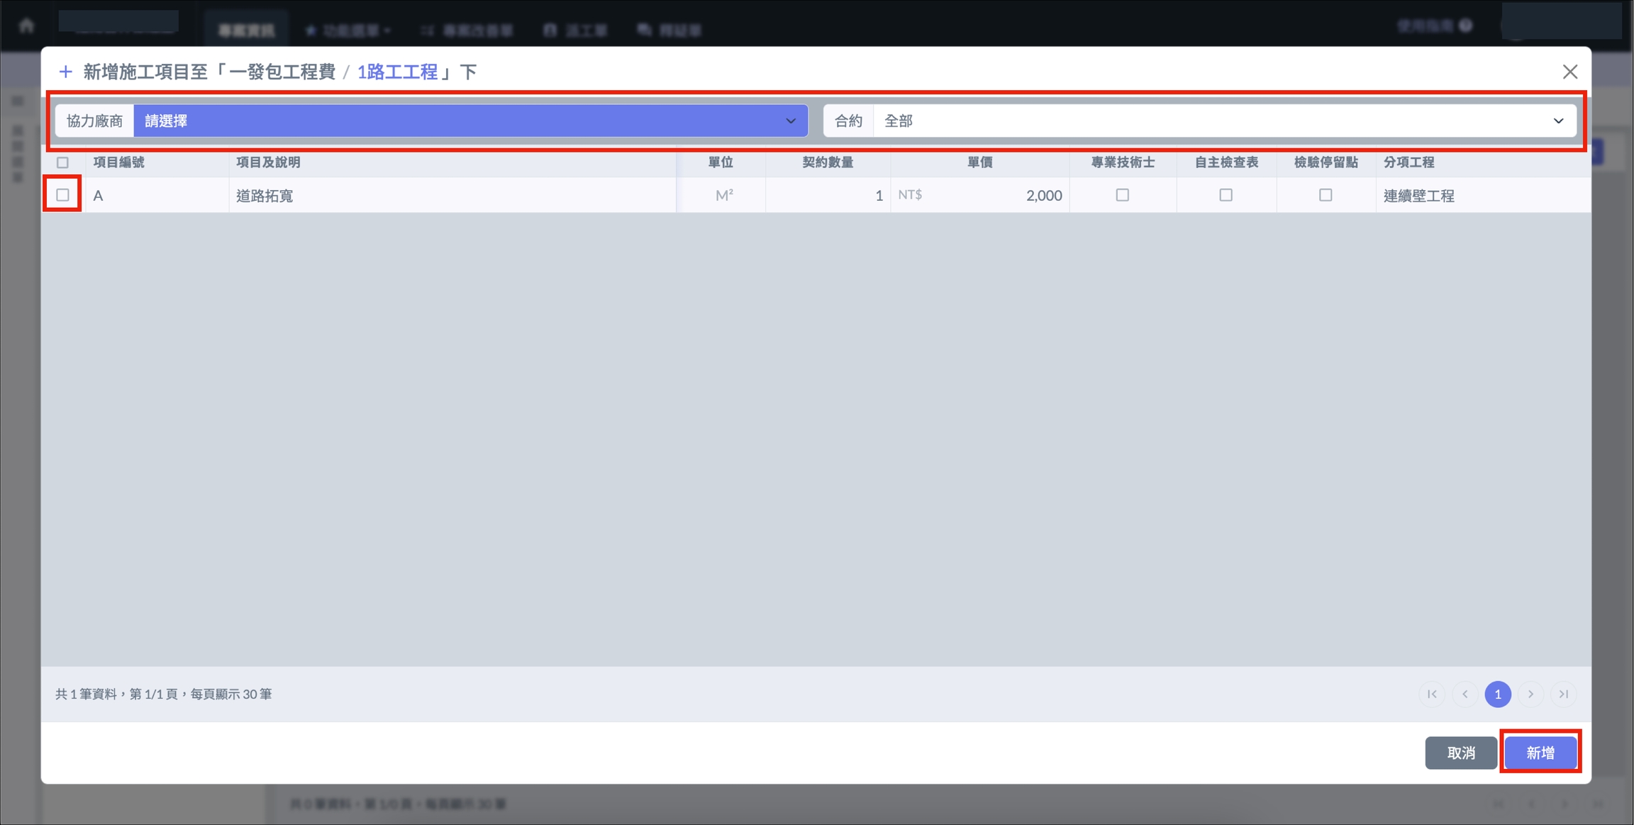1634x825 pixels.
Task: Click the plus icon beside dialog title
Action: [65, 72]
